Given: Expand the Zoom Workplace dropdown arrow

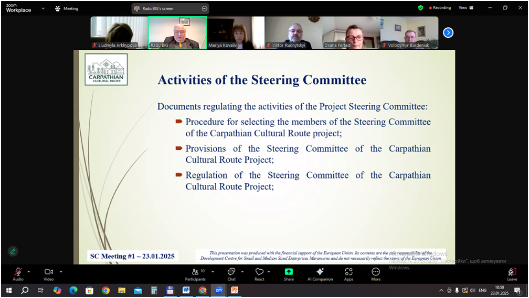Looking at the screenshot, I should [x=43, y=8].
